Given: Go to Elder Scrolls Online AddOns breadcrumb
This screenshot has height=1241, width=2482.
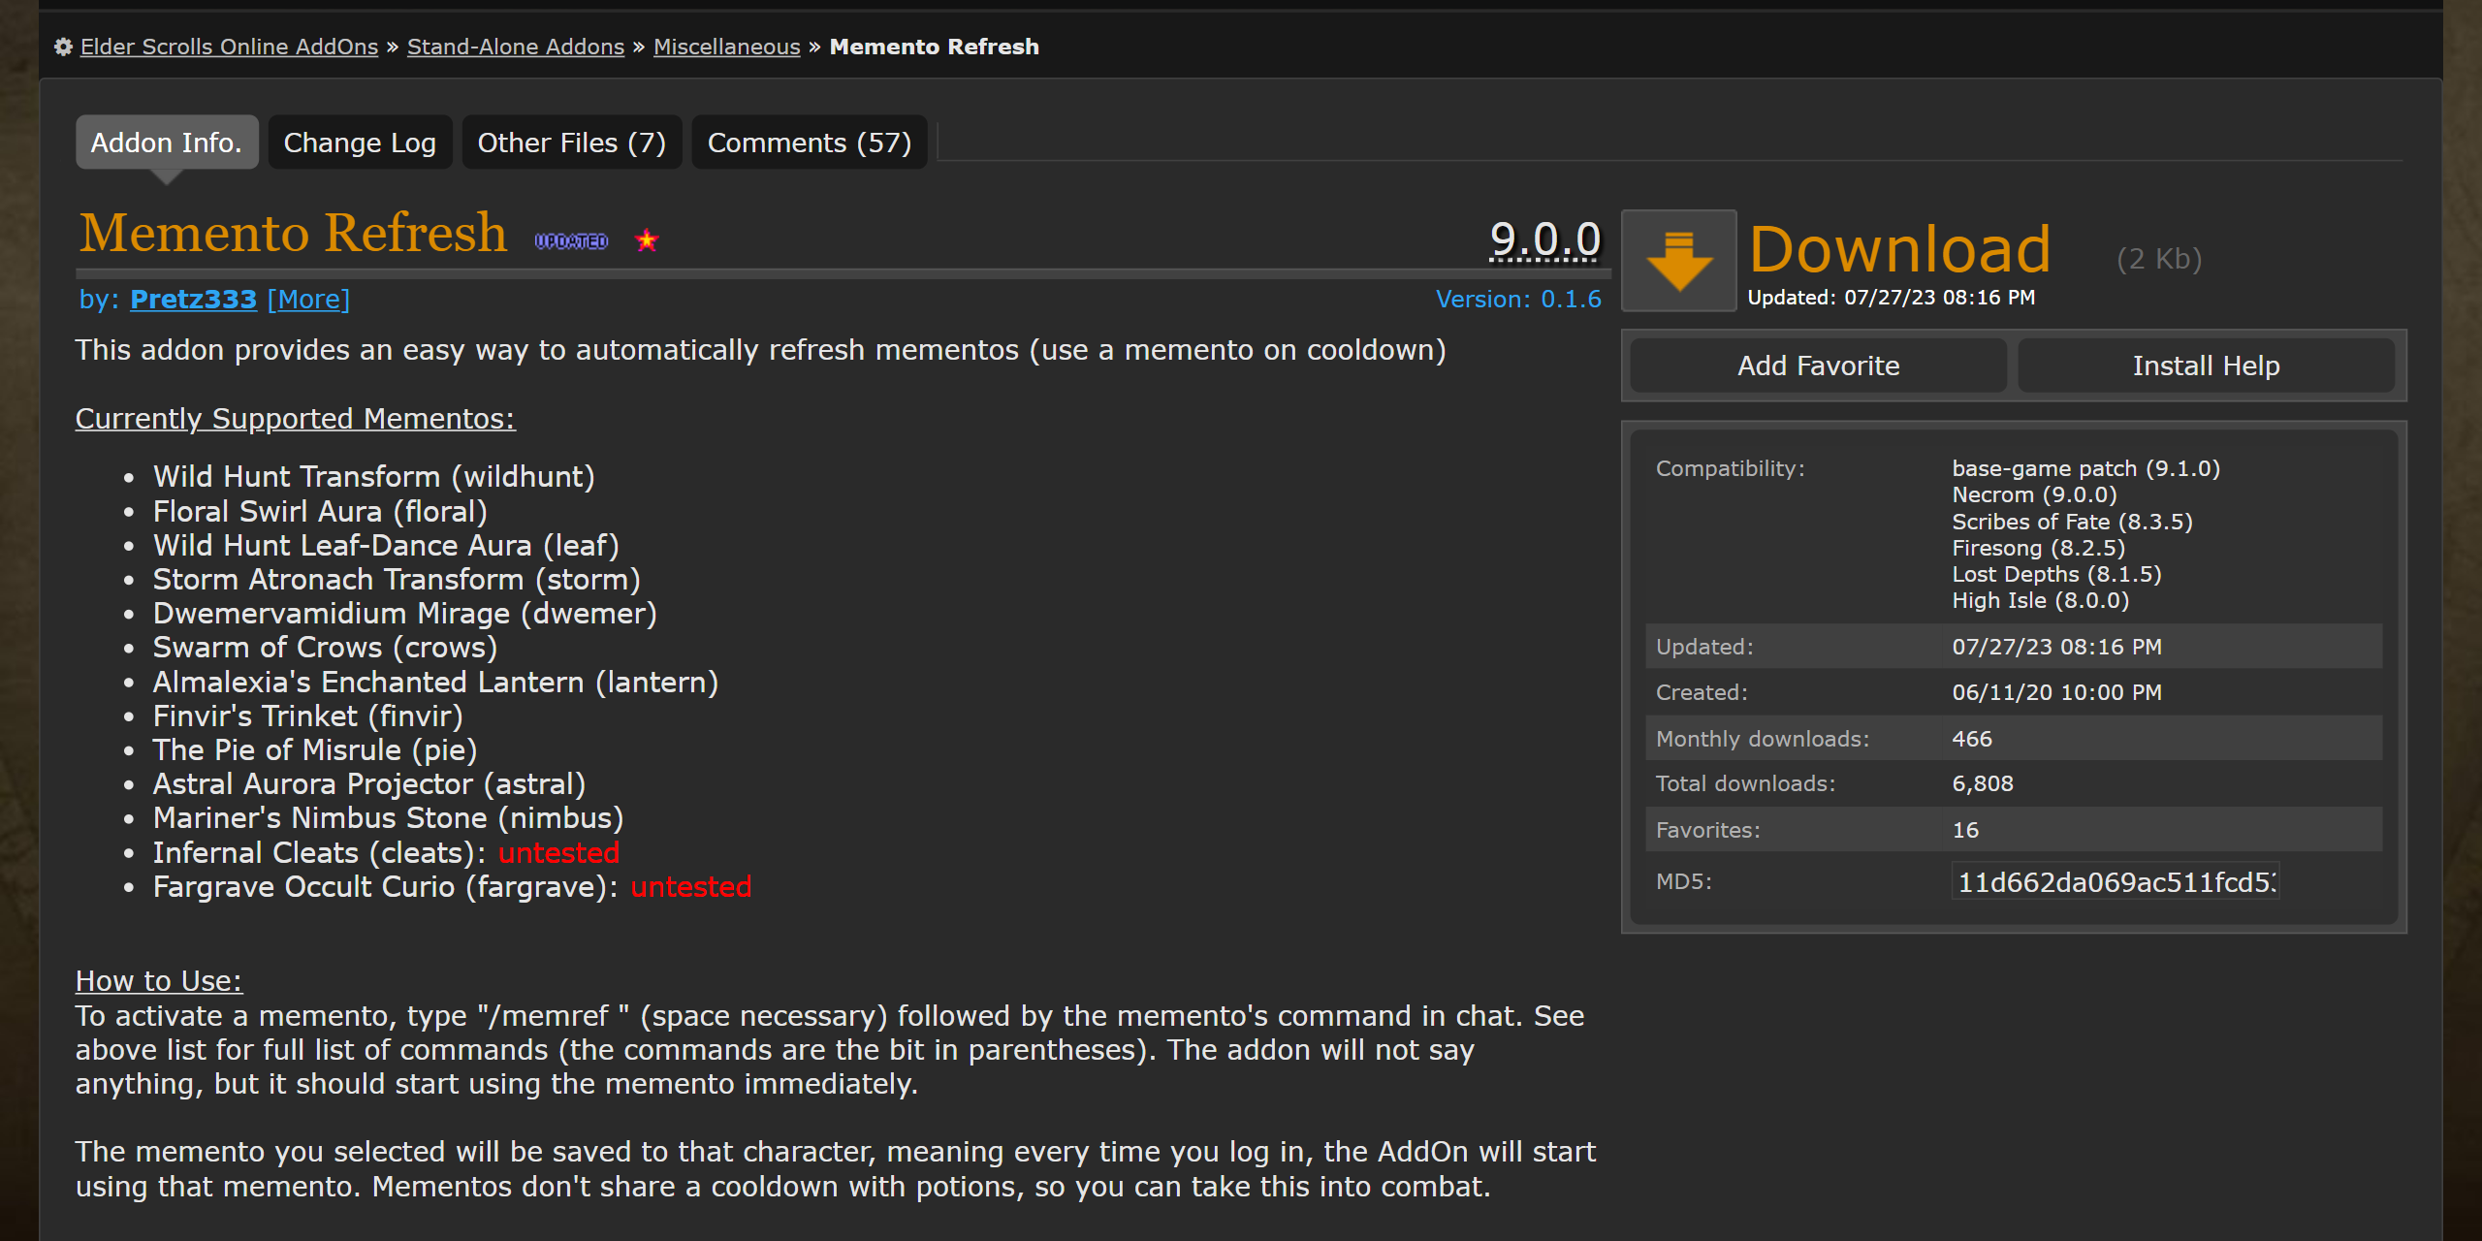Looking at the screenshot, I should [x=229, y=47].
